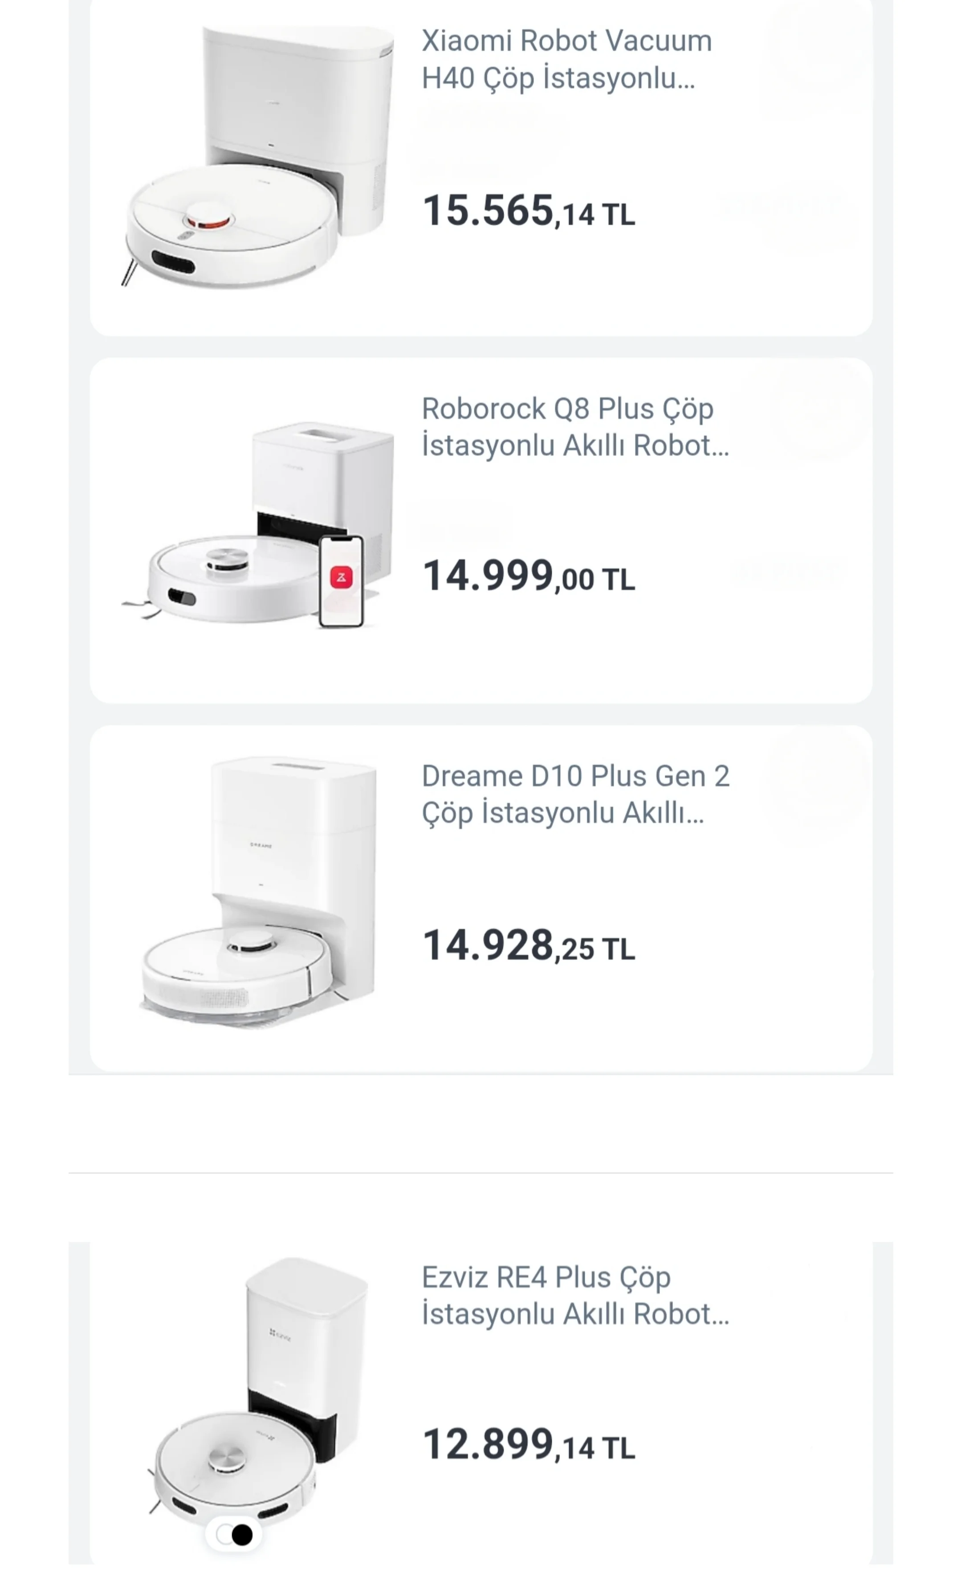The image size is (961, 1573).
Task: Click the 15.565,14 TL price
Action: pyautogui.click(x=528, y=212)
